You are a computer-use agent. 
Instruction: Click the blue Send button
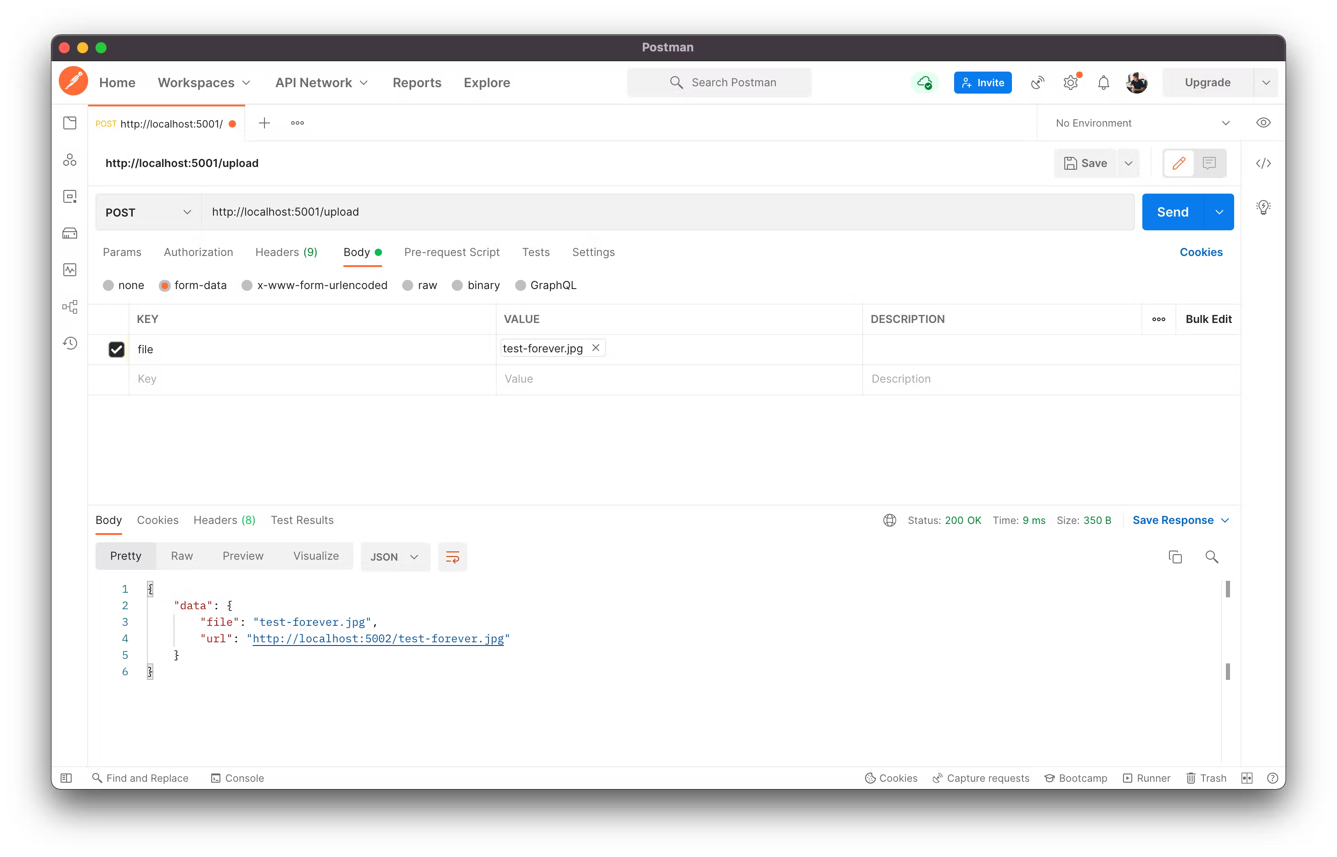[1173, 212]
